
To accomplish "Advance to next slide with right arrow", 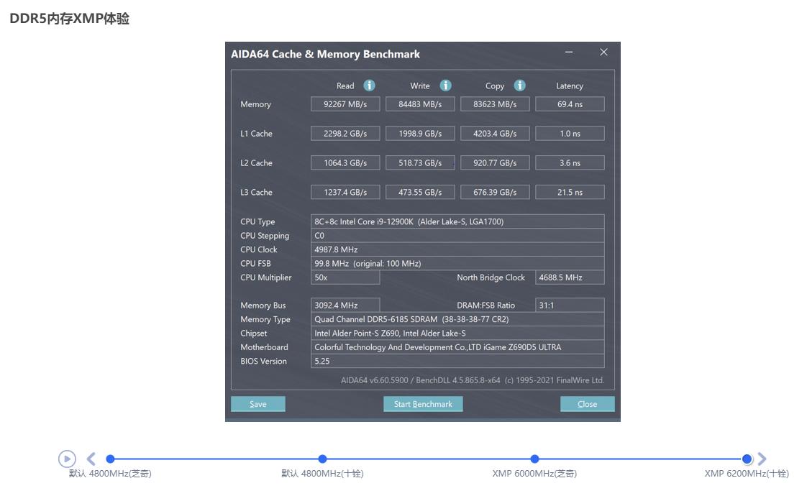I will click(762, 459).
